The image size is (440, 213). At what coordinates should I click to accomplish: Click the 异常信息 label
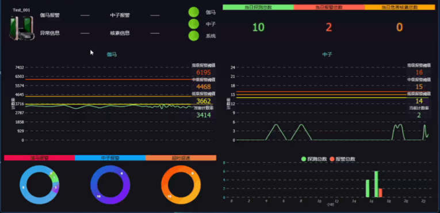click(x=49, y=33)
